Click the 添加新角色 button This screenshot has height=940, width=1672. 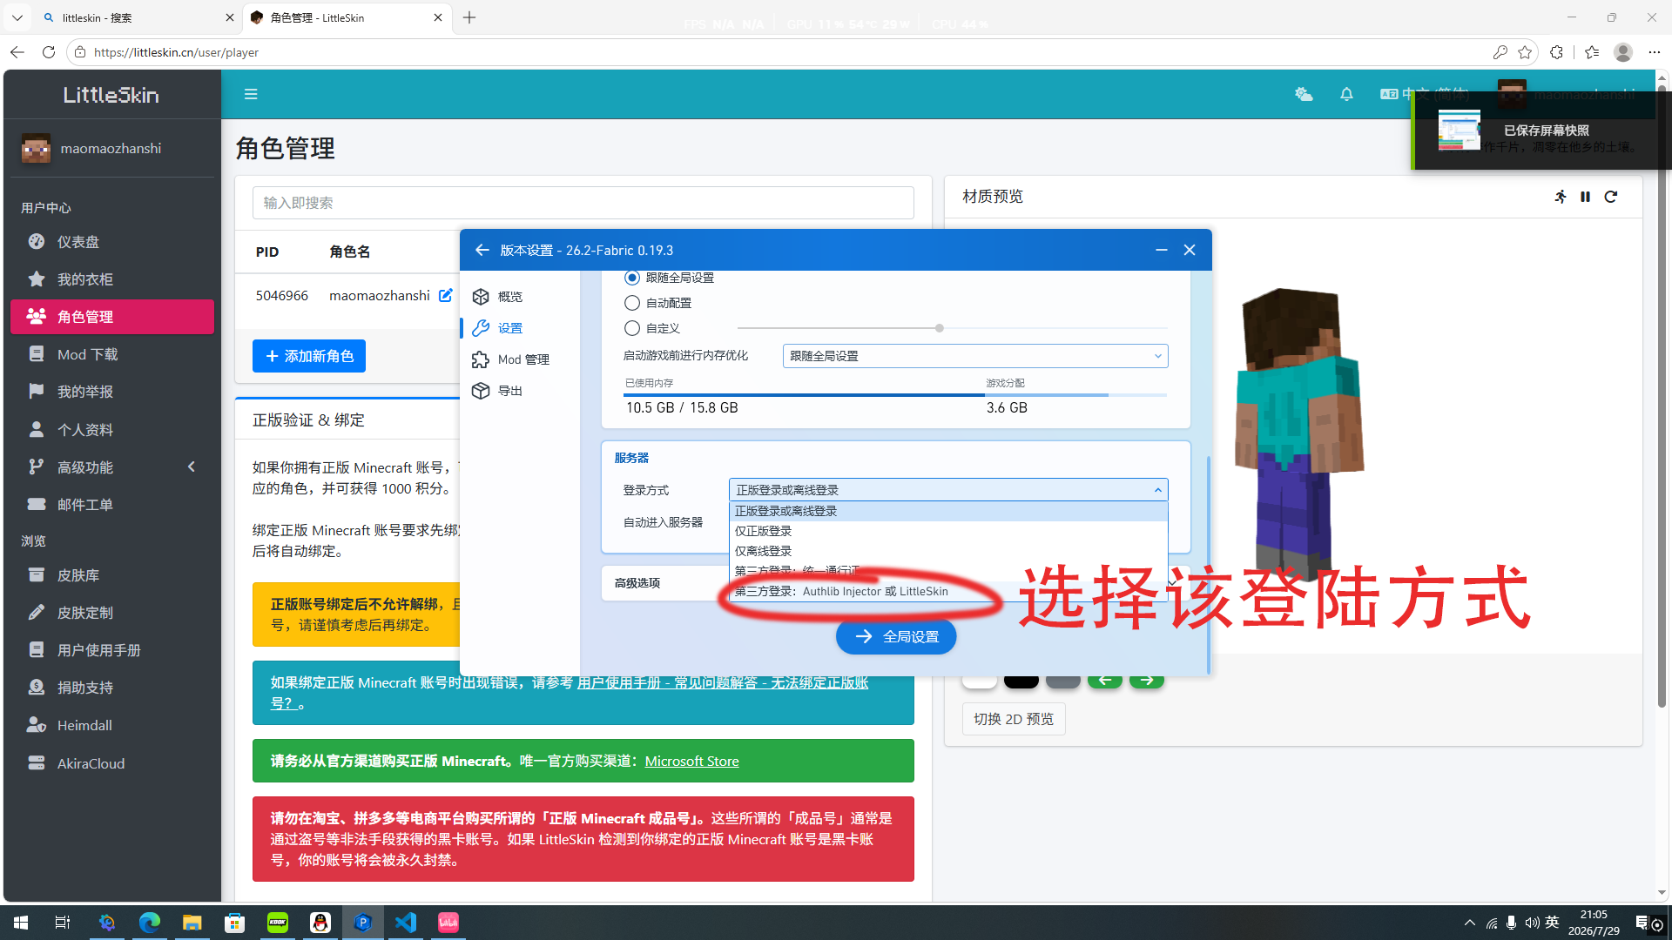click(x=309, y=356)
